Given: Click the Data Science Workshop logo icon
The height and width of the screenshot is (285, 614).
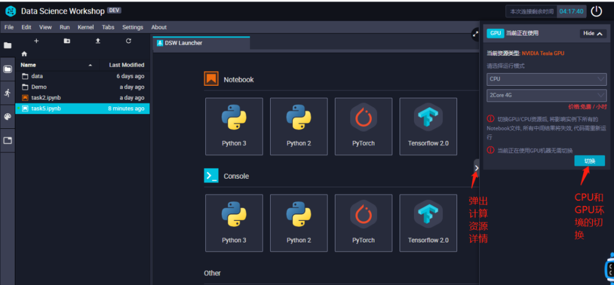Looking at the screenshot, I should point(11,11).
